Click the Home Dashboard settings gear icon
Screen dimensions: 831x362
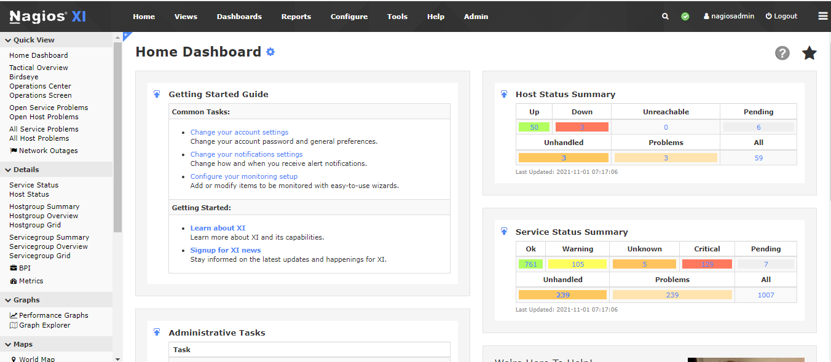270,52
